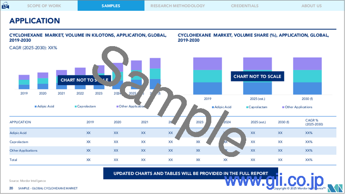Screen dimensions: 345x194
Task: Click Adipic Acid legend marker in volume share chart
Action: click(x=213, y=107)
